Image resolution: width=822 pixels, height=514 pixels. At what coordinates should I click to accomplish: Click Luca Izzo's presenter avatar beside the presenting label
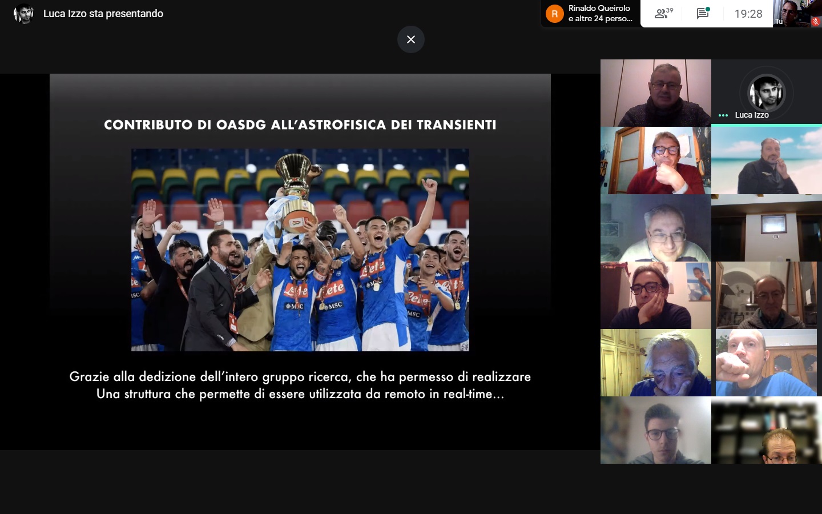pyautogui.click(x=23, y=14)
